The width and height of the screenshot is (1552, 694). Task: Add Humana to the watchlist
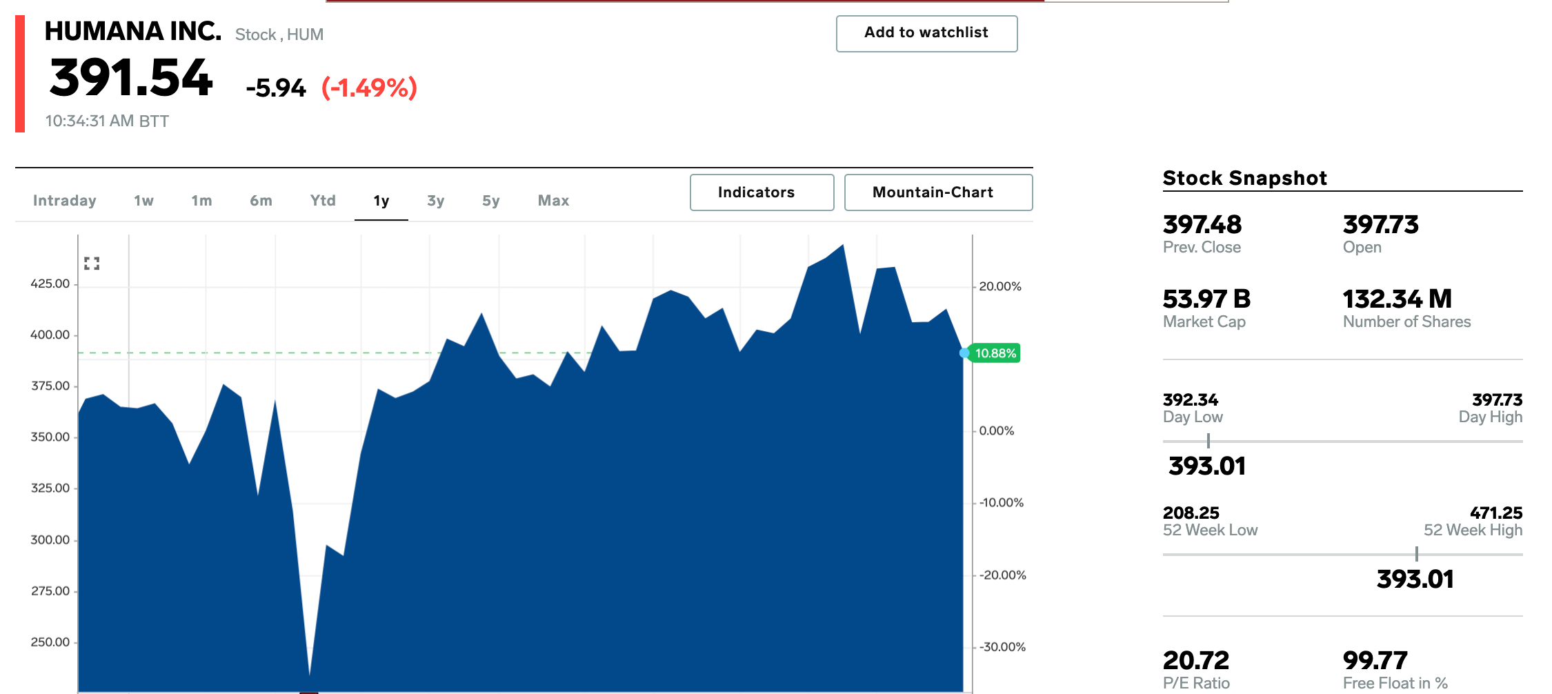click(x=926, y=34)
